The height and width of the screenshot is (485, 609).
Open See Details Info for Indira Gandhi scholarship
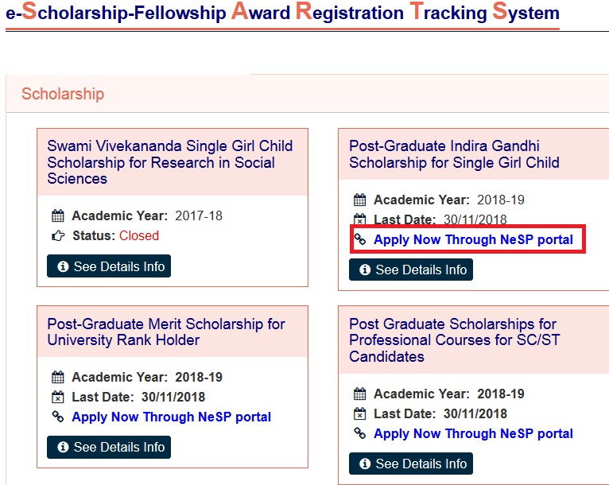click(411, 270)
